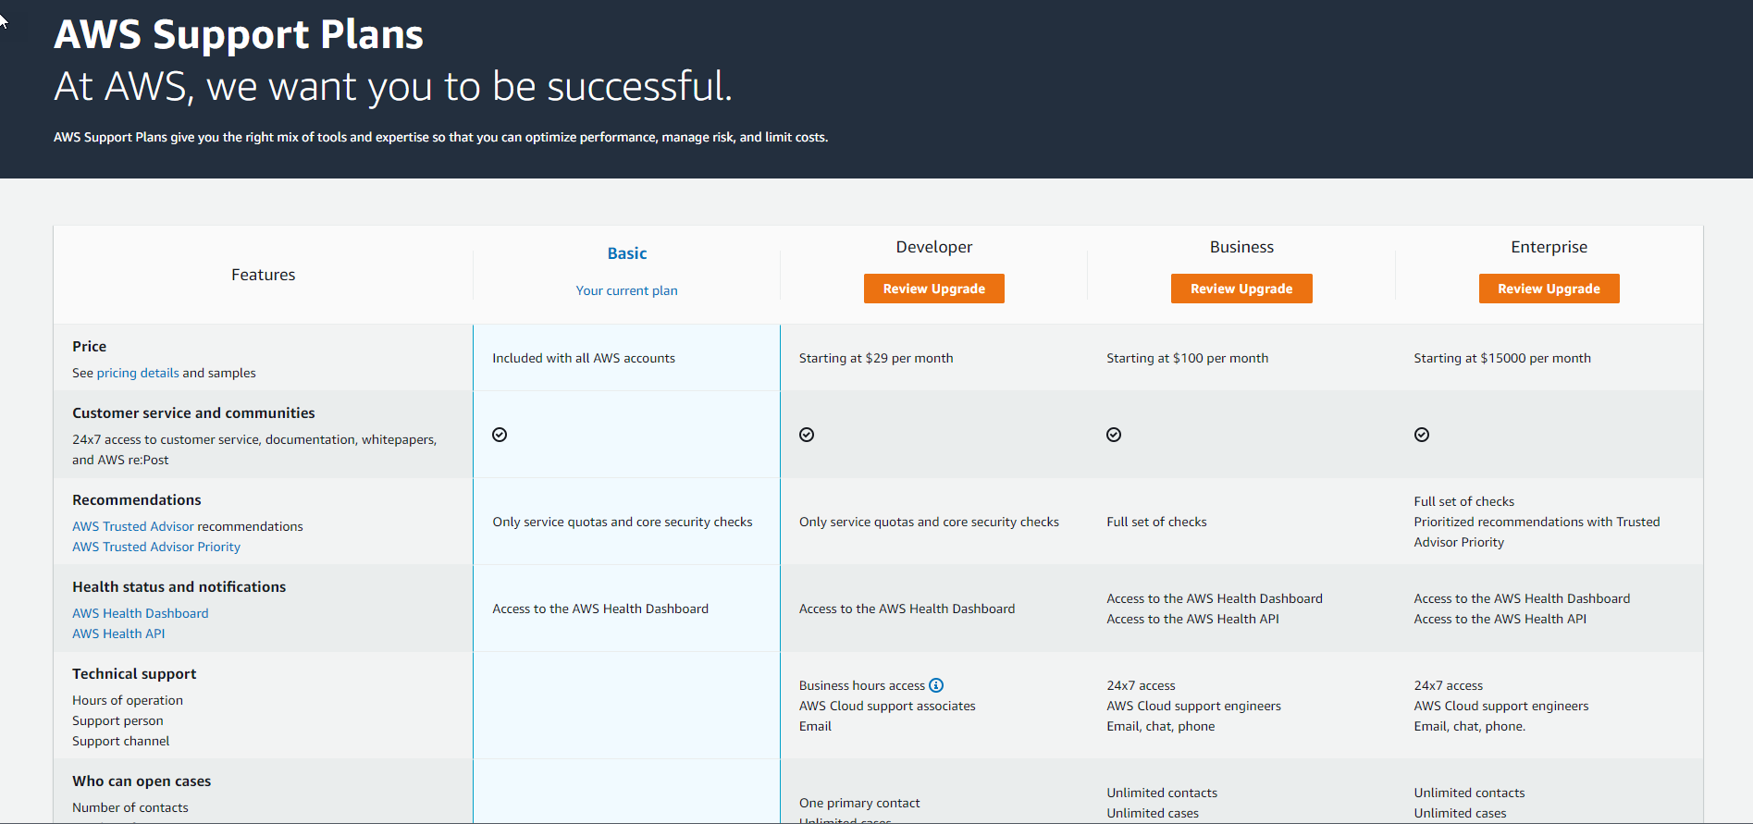Click 'Full set of checks' in Business column
The height and width of the screenshot is (824, 1753).
pos(1156,522)
